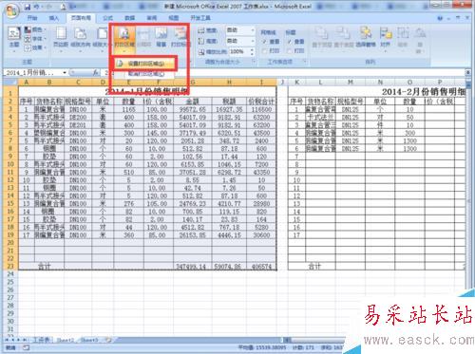Click the Select All corner button
The width and height of the screenshot is (475, 354).
tap(10, 83)
